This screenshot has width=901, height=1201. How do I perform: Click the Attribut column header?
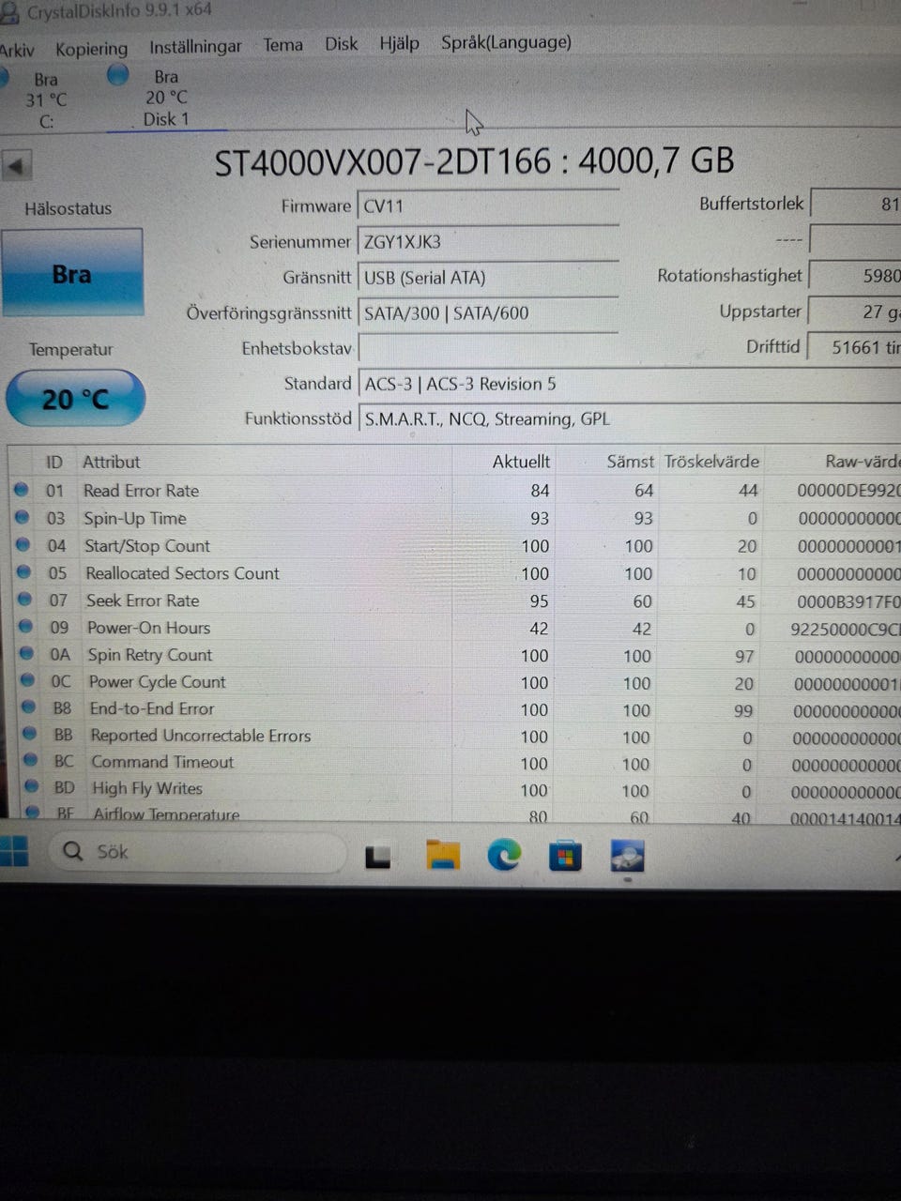click(x=112, y=463)
